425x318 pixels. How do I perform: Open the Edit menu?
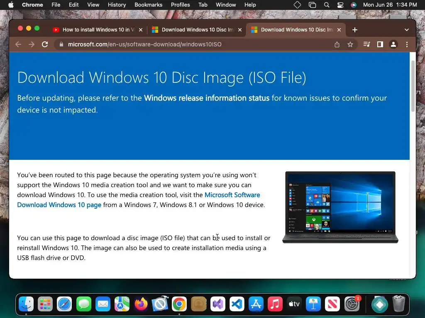coord(73,5)
